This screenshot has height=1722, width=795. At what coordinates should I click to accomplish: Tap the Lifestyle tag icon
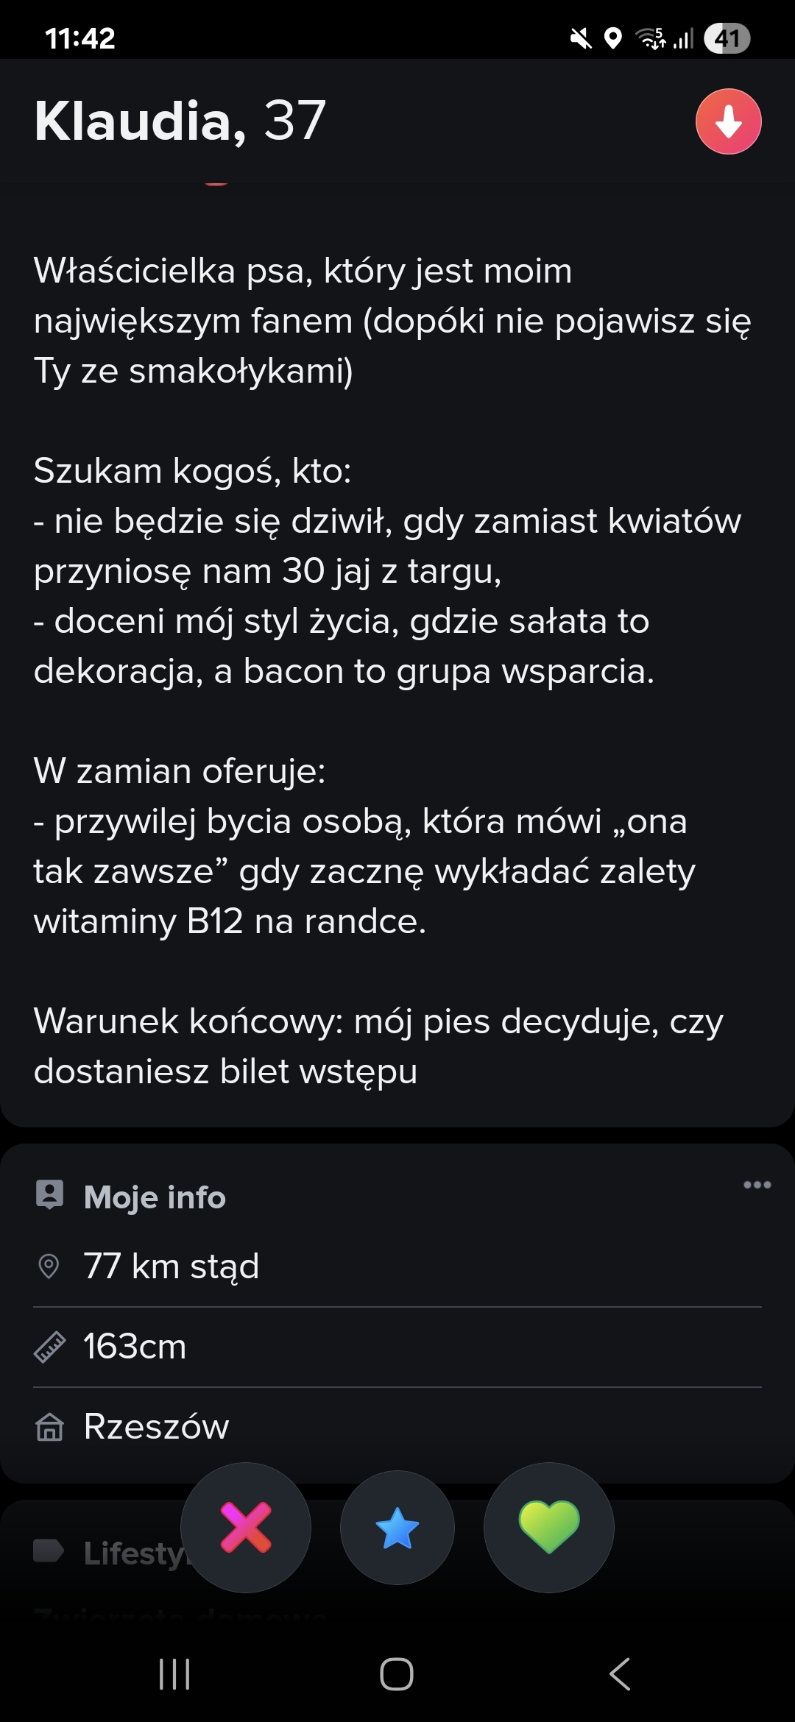point(49,1551)
